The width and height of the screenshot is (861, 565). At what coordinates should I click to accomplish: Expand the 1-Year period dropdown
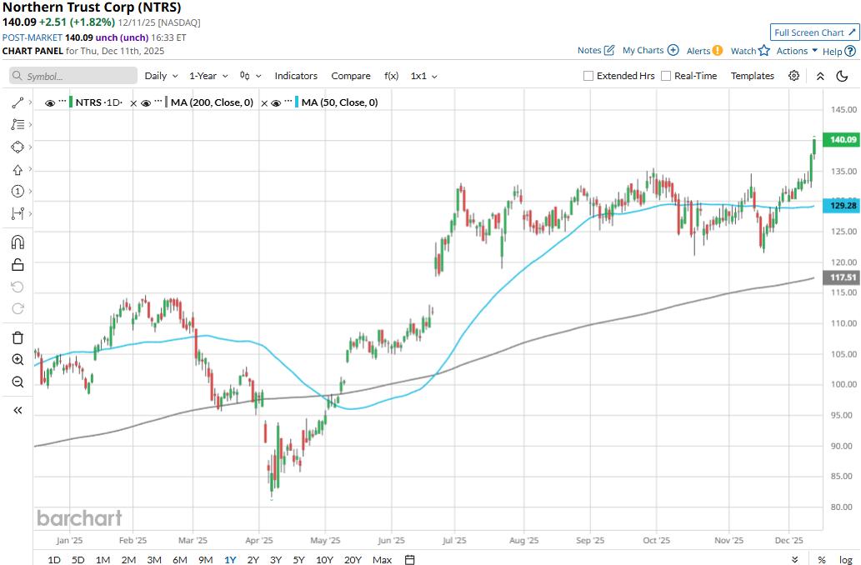[208, 76]
